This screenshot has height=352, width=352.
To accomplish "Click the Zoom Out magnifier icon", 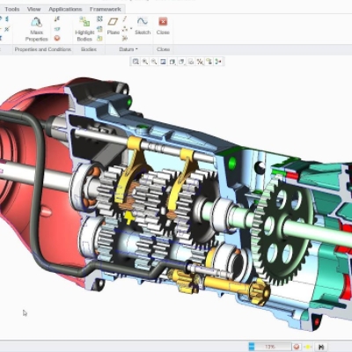I will point(154,62).
